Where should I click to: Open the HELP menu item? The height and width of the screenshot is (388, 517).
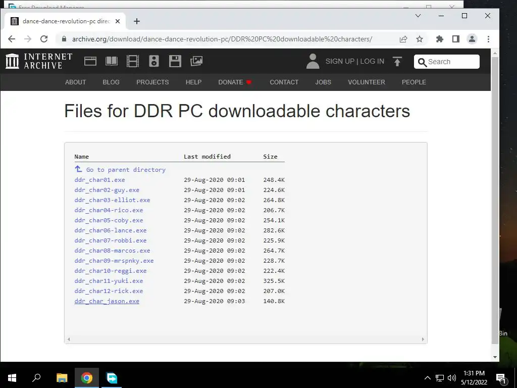click(193, 82)
